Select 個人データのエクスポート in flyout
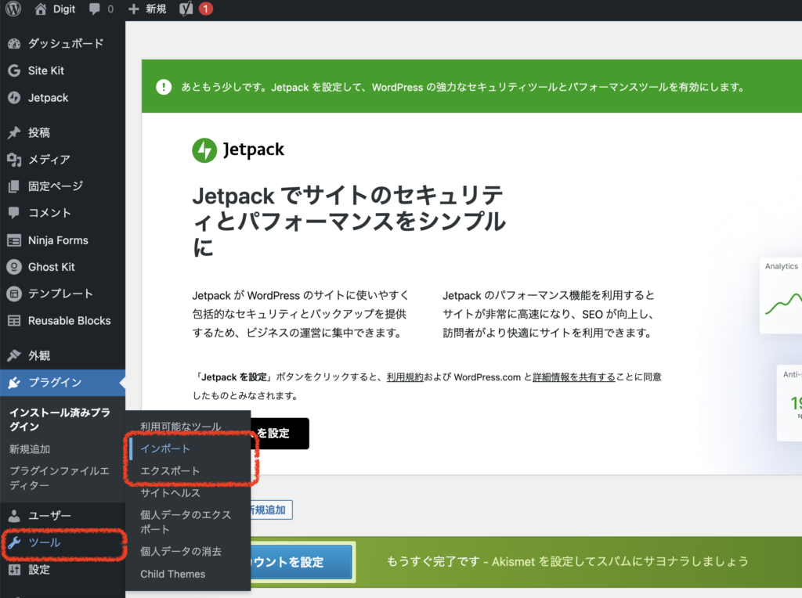The image size is (802, 598). click(x=186, y=522)
